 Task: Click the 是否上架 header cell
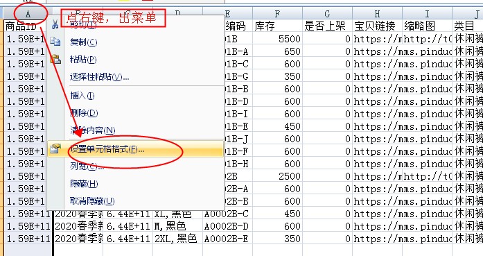[x=327, y=26]
